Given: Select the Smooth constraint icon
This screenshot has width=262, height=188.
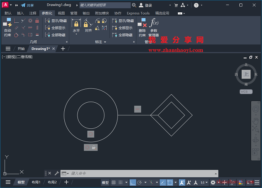Looking at the screenshot, I should (23, 35).
